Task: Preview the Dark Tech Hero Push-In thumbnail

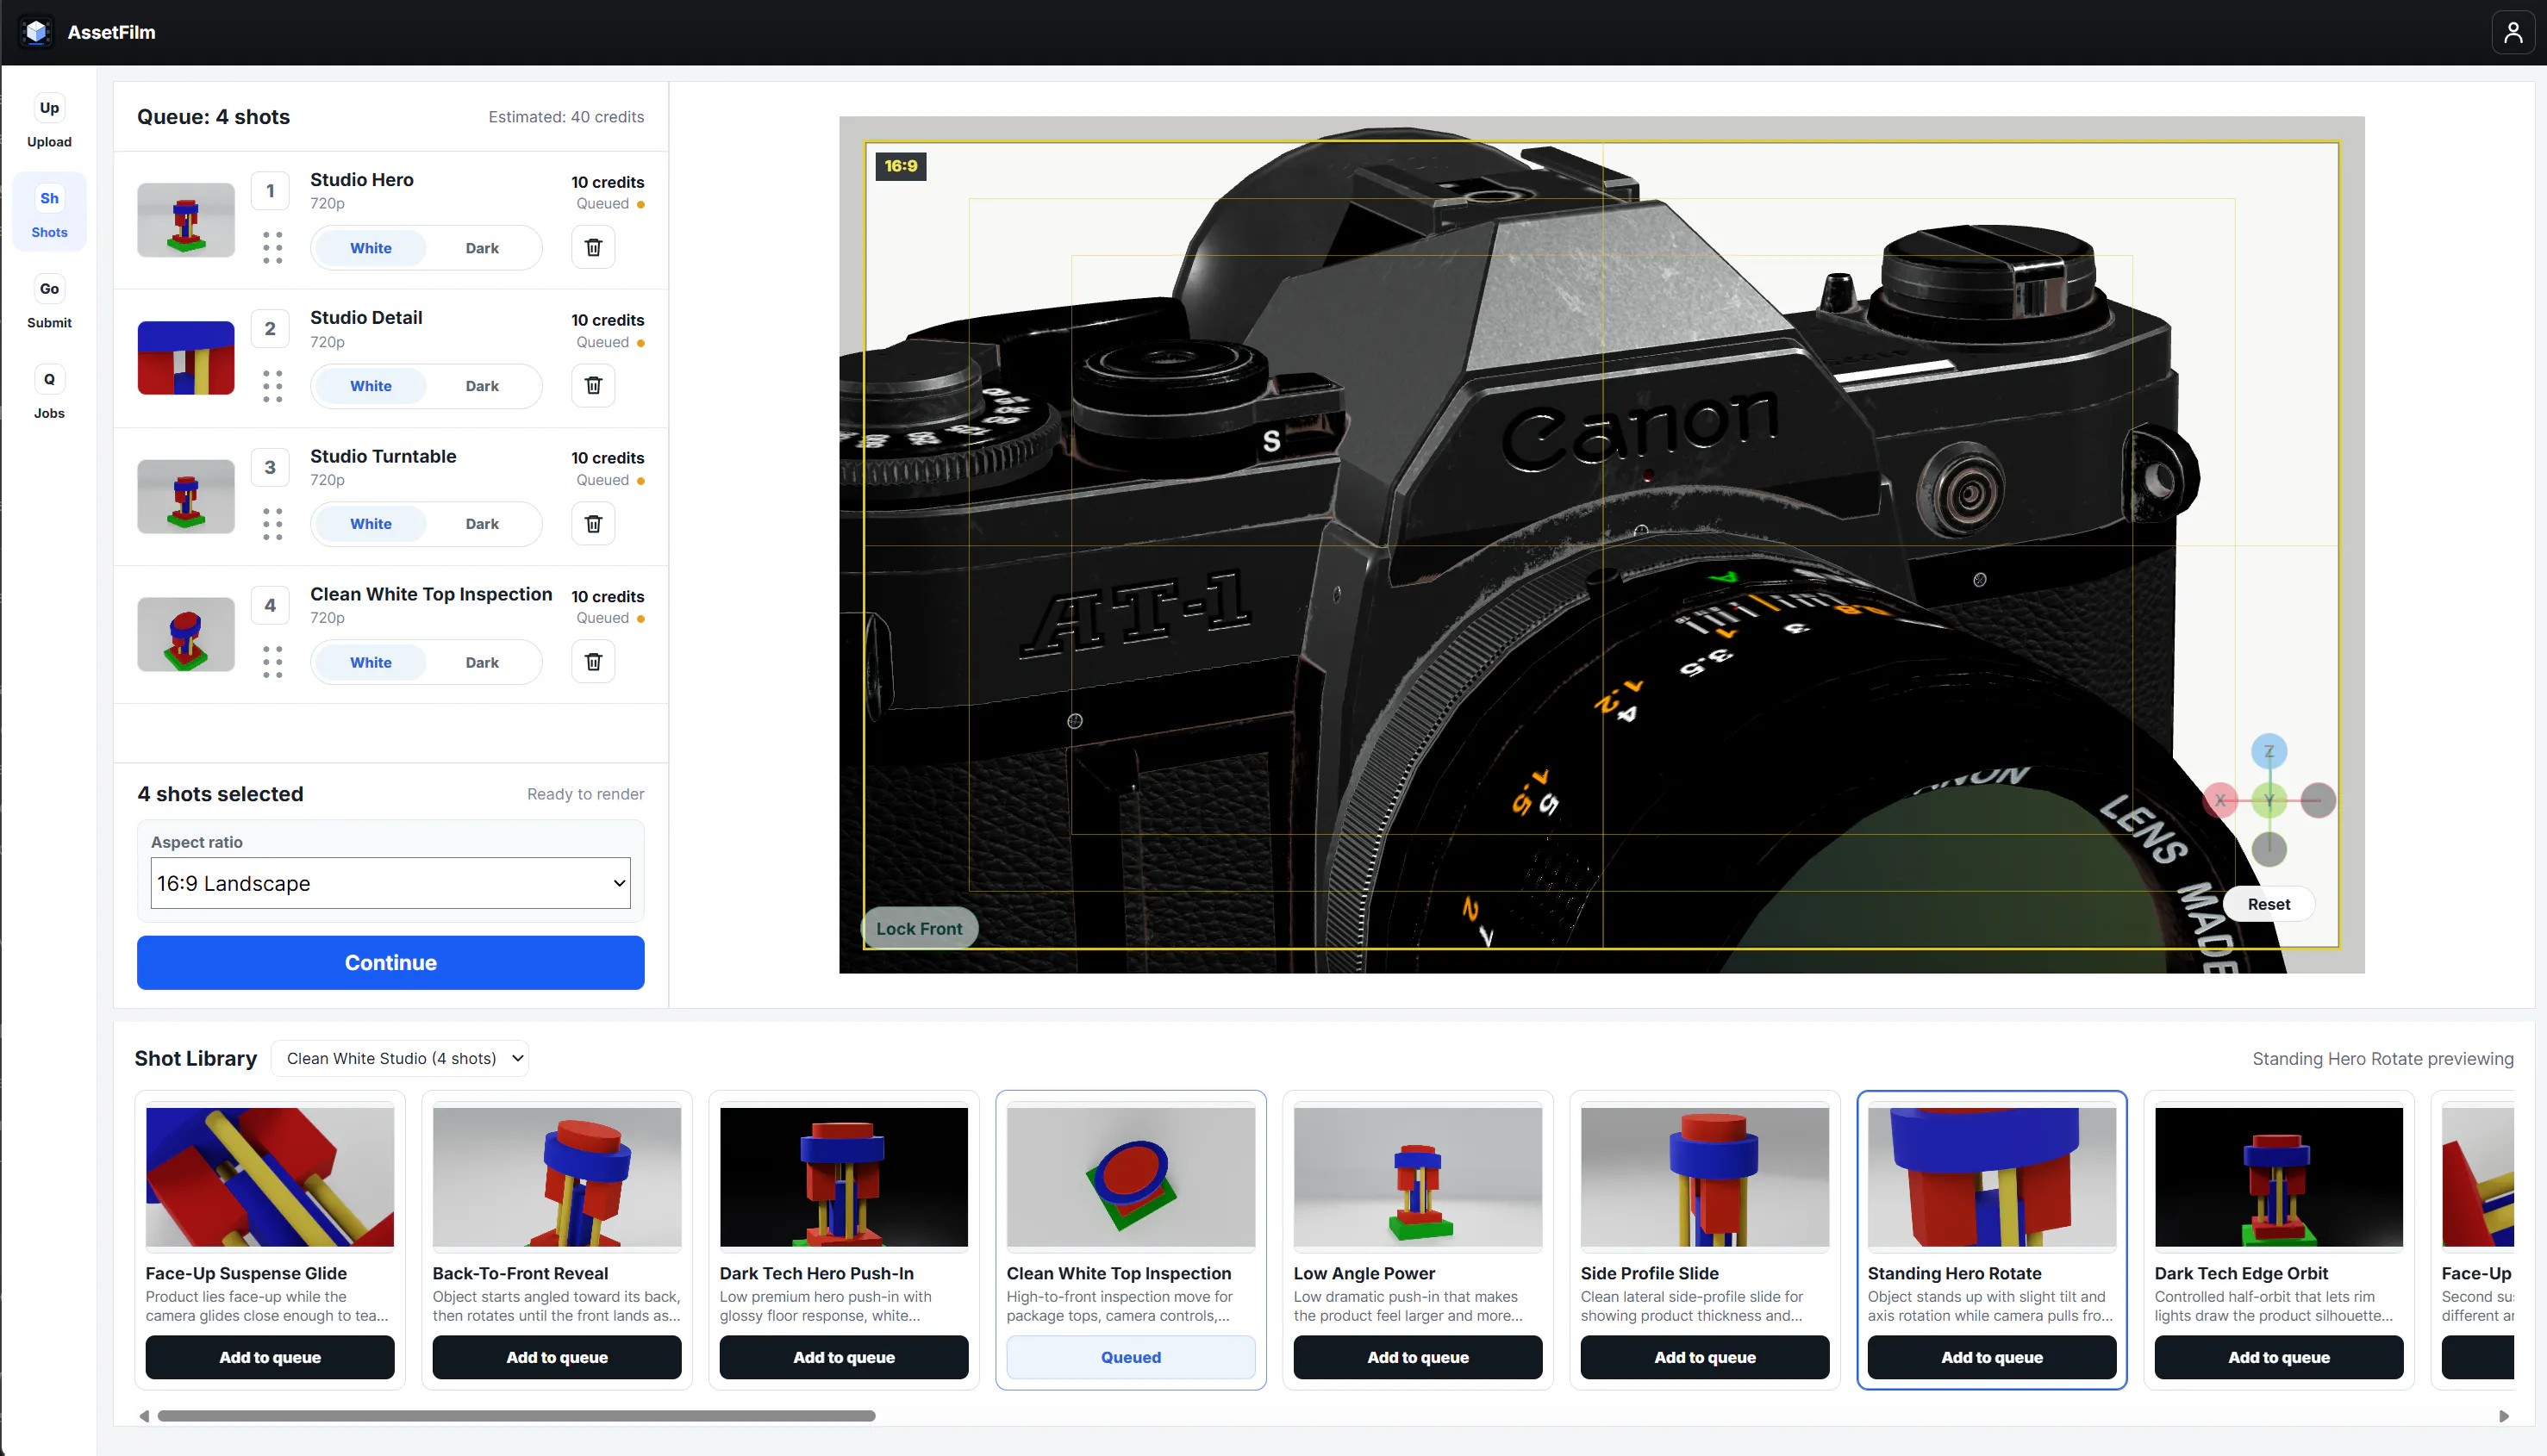Action: coord(843,1176)
